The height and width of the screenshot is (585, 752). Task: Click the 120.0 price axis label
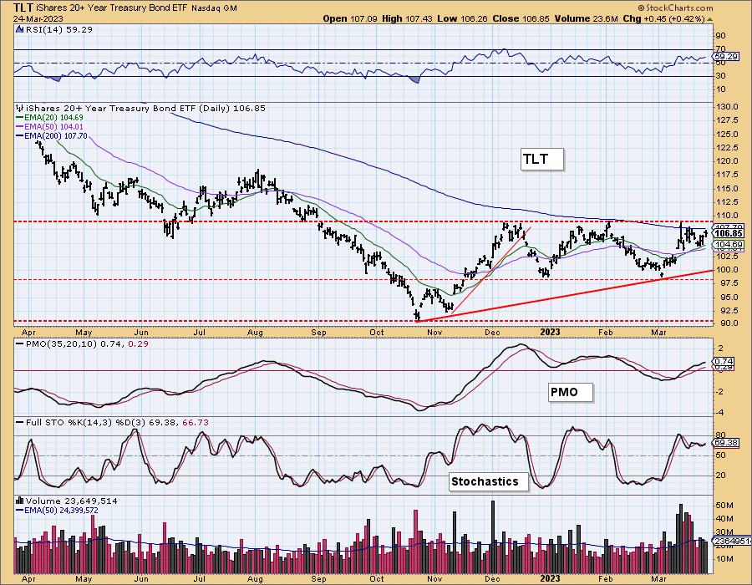click(x=729, y=161)
